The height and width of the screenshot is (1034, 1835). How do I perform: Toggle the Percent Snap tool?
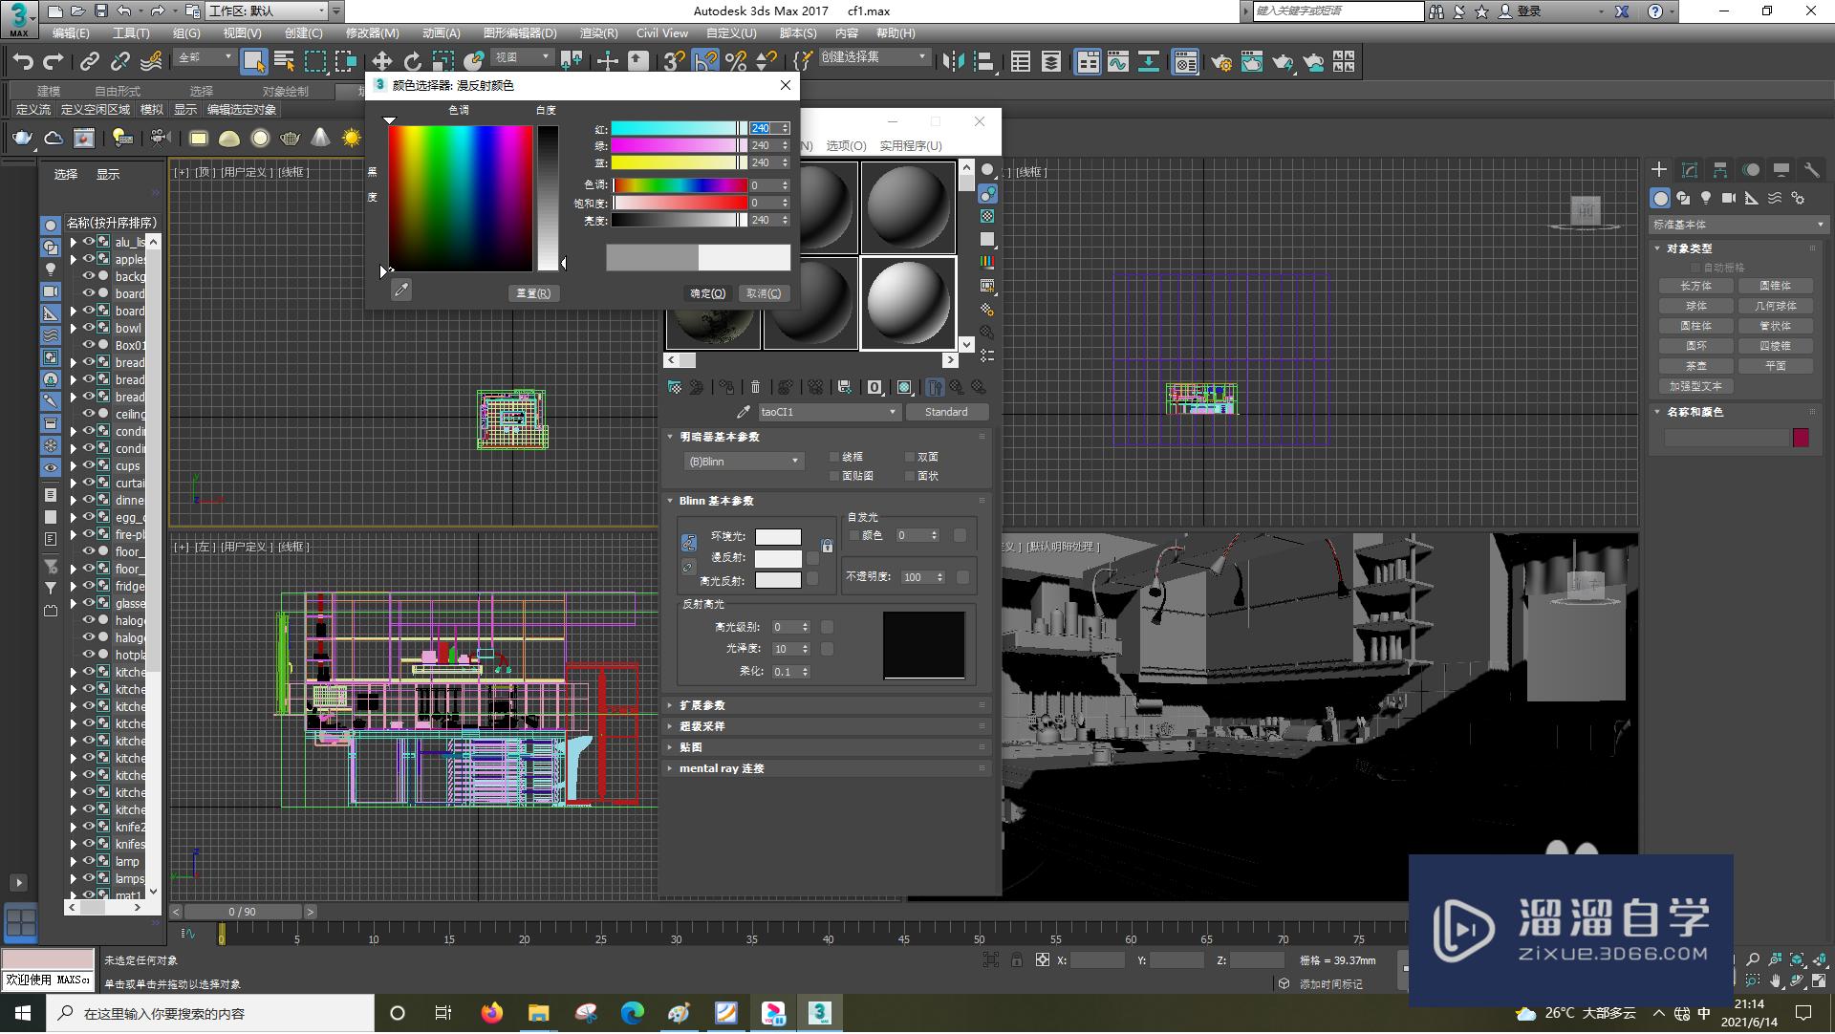(x=736, y=62)
